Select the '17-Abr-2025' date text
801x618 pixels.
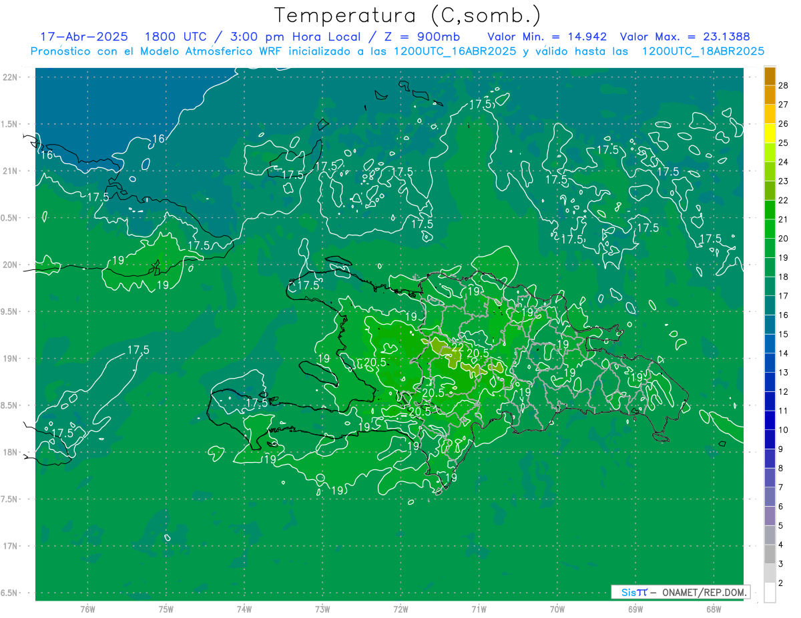tap(84, 37)
